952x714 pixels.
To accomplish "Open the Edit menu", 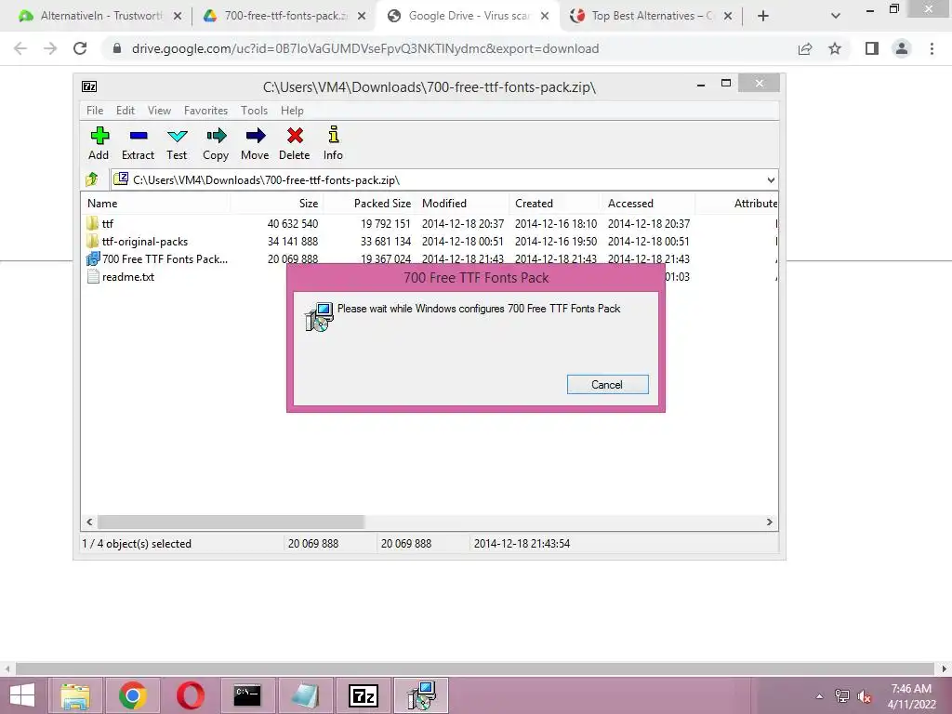I will tap(126, 111).
